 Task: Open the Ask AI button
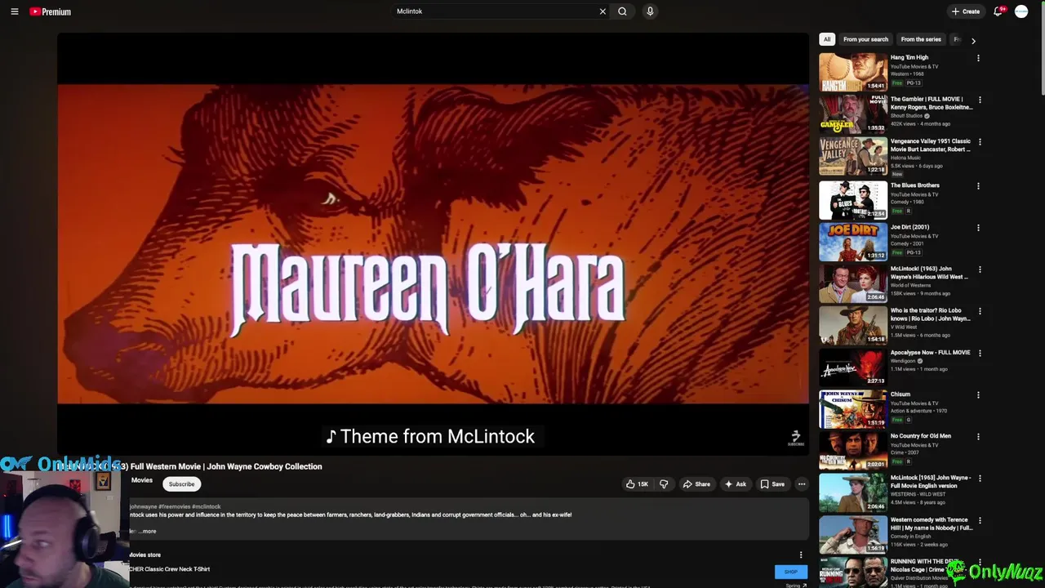click(x=735, y=484)
